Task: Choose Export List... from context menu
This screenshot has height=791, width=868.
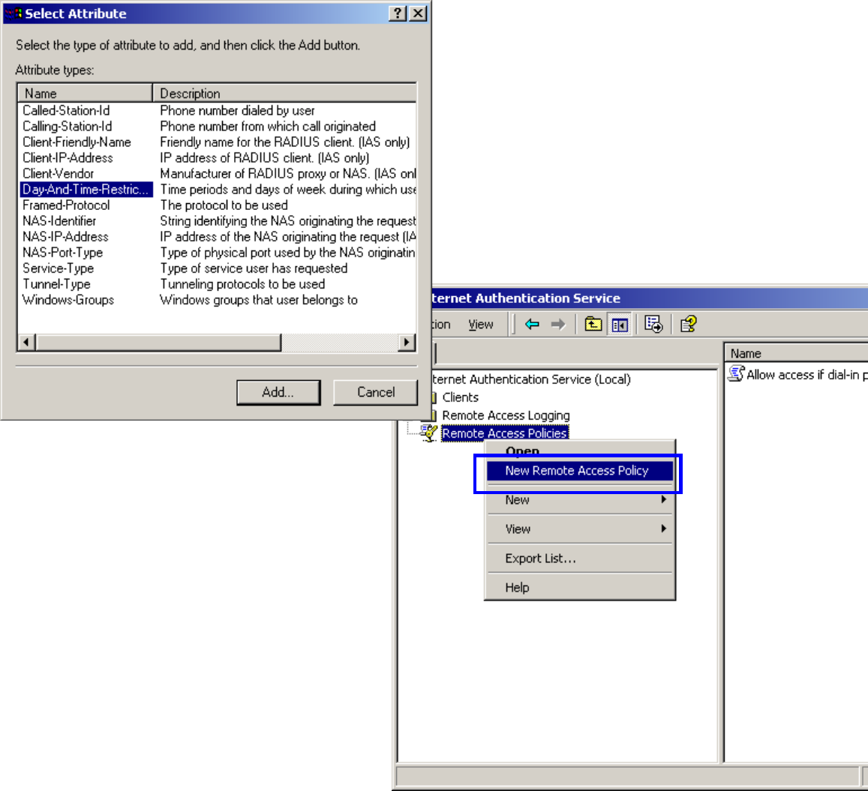Action: click(x=580, y=558)
